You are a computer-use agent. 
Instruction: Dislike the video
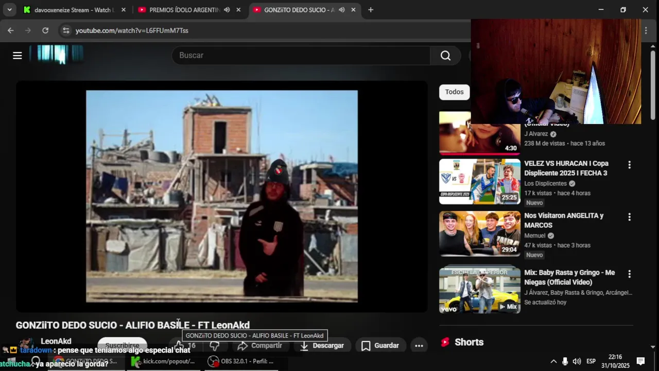[215, 346]
